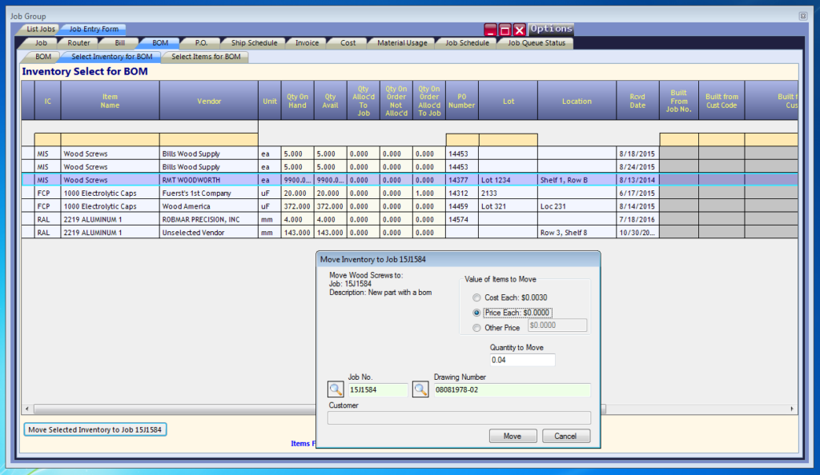This screenshot has height=475, width=820.
Task: Click the Shelf 1, Row B location cell
Action: coord(577,180)
